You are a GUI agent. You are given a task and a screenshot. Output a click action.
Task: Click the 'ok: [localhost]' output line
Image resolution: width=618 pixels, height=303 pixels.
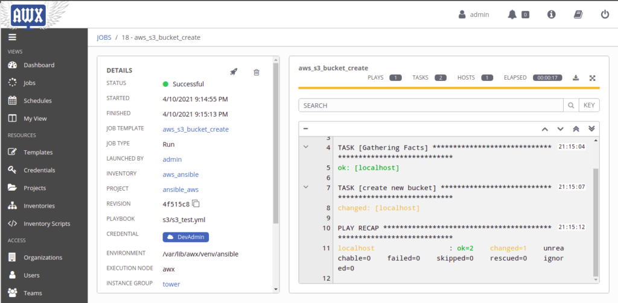point(369,168)
